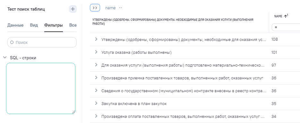
Task: Click the sort arrow in NAME column header
Action: tap(285, 16)
